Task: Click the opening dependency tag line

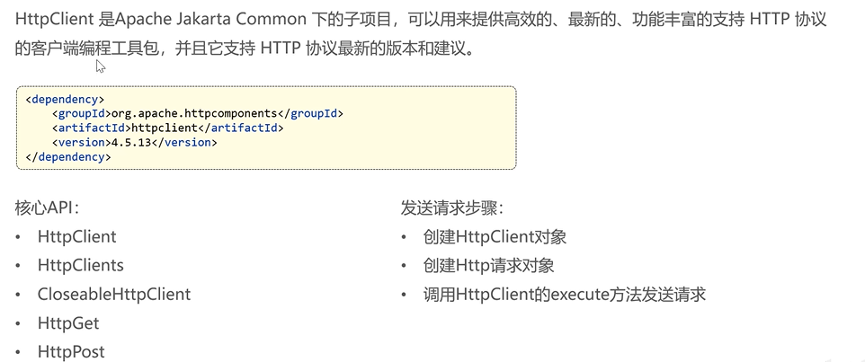Action: pos(66,100)
